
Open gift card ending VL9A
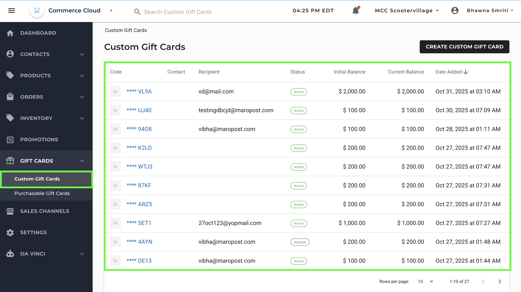point(139,92)
